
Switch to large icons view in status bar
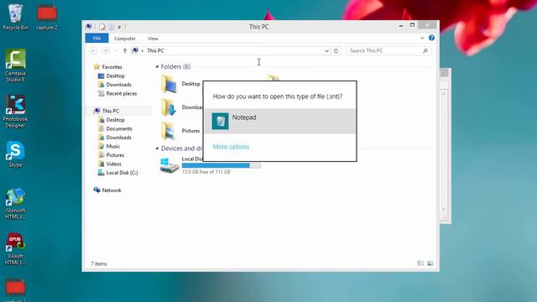(x=430, y=263)
